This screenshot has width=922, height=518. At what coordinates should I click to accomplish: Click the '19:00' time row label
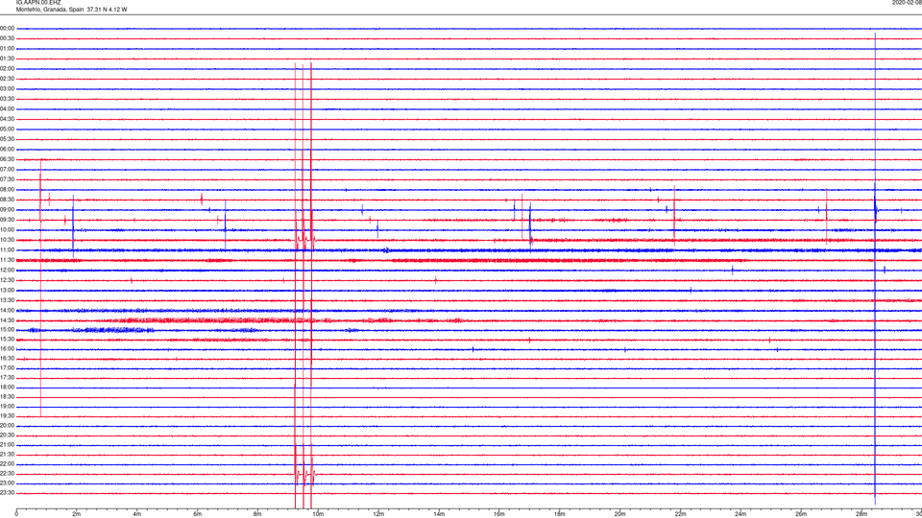[x=7, y=407]
